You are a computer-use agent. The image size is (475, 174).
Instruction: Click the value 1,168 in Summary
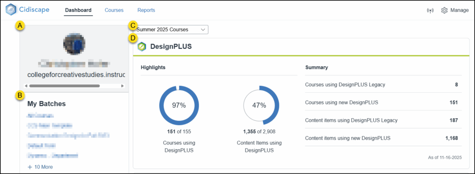tap(451, 138)
